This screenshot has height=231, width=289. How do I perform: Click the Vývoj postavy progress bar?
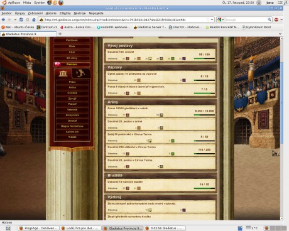point(204,58)
